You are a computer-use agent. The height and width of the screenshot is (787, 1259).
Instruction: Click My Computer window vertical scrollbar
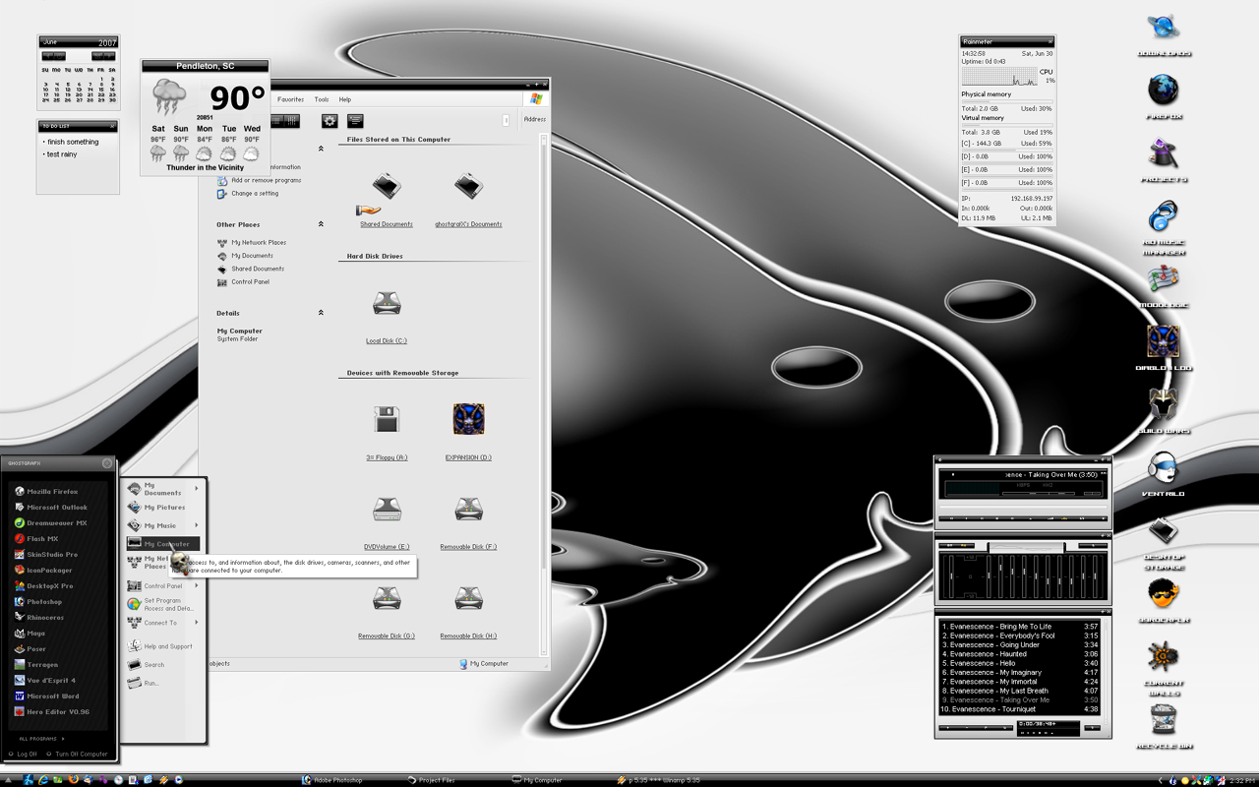click(x=544, y=393)
